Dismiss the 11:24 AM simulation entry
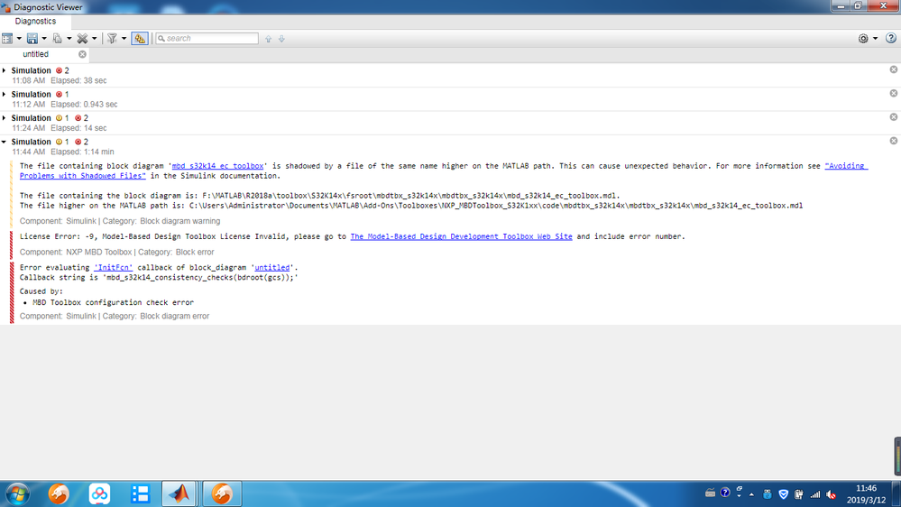The image size is (901, 507). [894, 116]
